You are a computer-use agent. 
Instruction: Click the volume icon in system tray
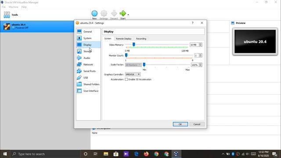coord(247,154)
